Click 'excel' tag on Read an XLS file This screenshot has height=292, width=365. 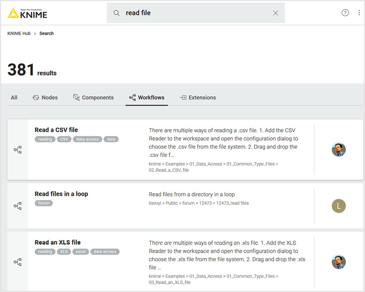[81, 252]
